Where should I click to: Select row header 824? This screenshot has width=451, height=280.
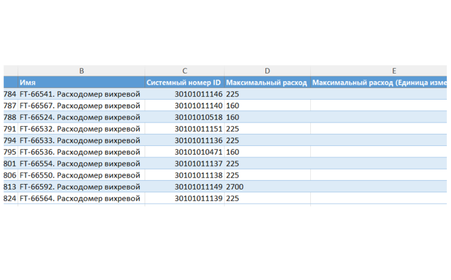pos(11,199)
